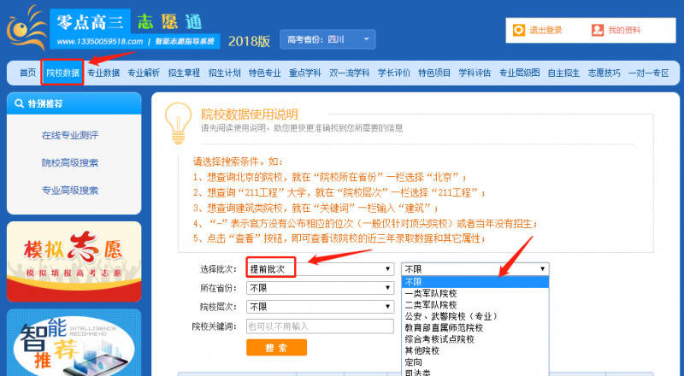The image size is (684, 376).
Task: Open the 招生计划 navigation tab
Action: 225,73
